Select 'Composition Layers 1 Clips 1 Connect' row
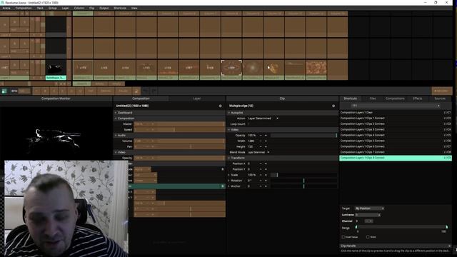Screen dimensions: 457x257 [396, 119]
